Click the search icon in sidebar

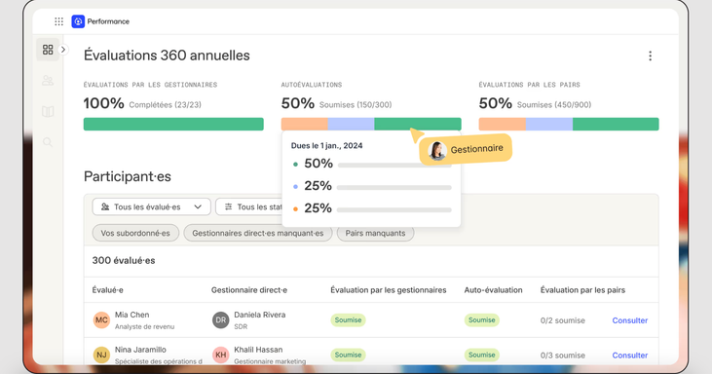tap(48, 142)
